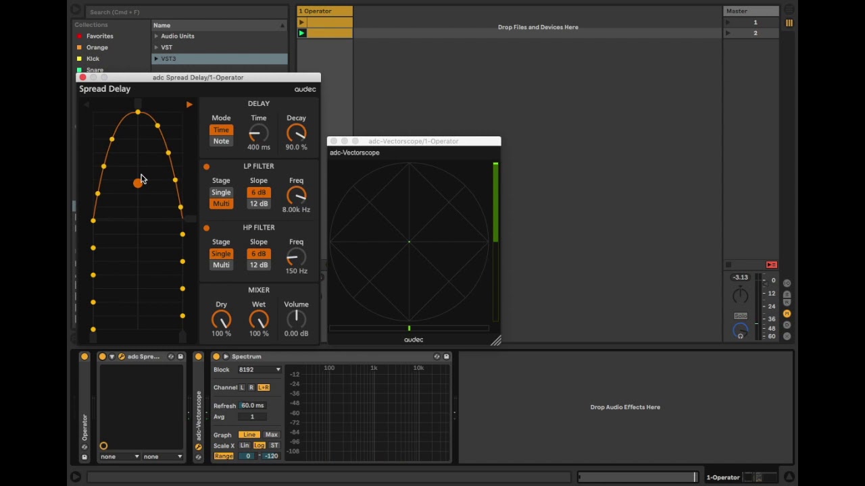Viewport: 865px width, 486px height.
Task: Set Scale X to Log
Action: coord(259,446)
